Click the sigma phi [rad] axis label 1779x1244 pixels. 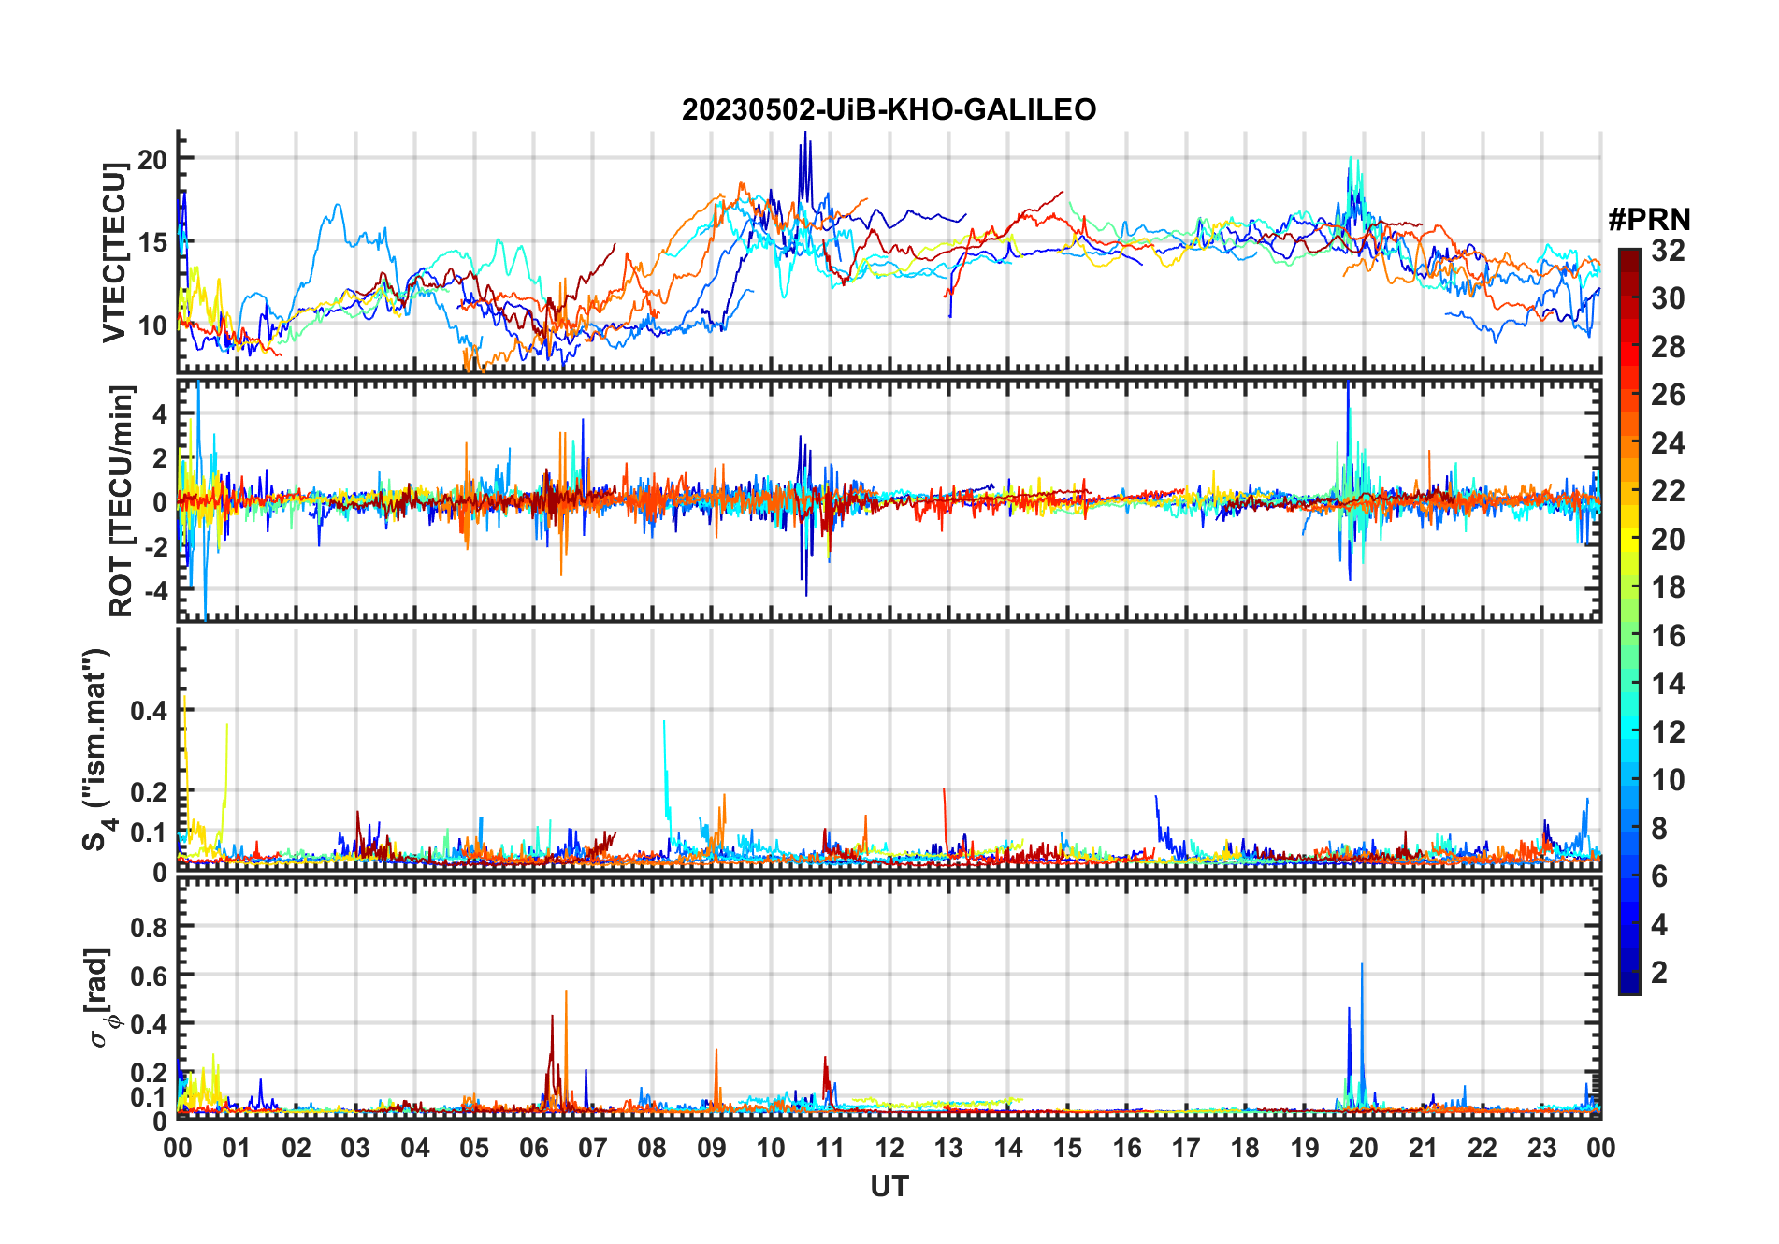click(99, 997)
